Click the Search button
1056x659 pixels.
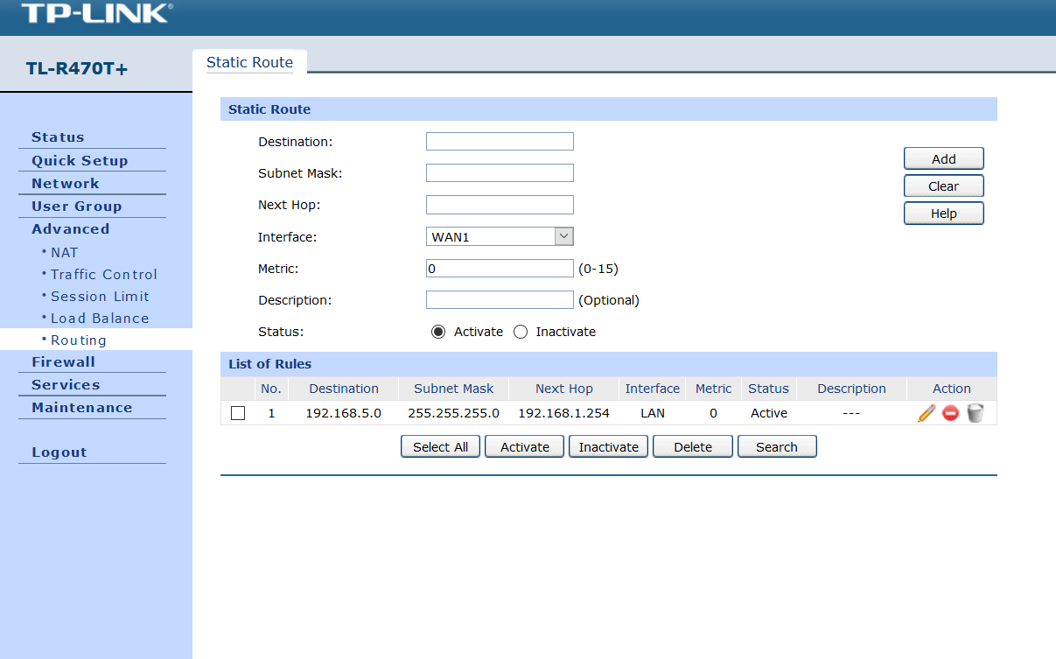pos(777,446)
